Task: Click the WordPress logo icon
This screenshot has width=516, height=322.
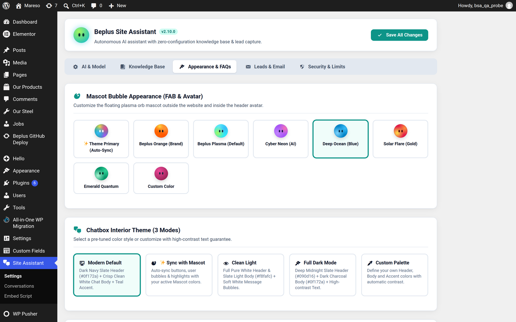Action: (6, 5)
